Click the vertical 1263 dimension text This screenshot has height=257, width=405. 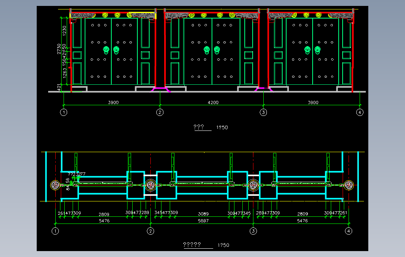tap(64, 73)
